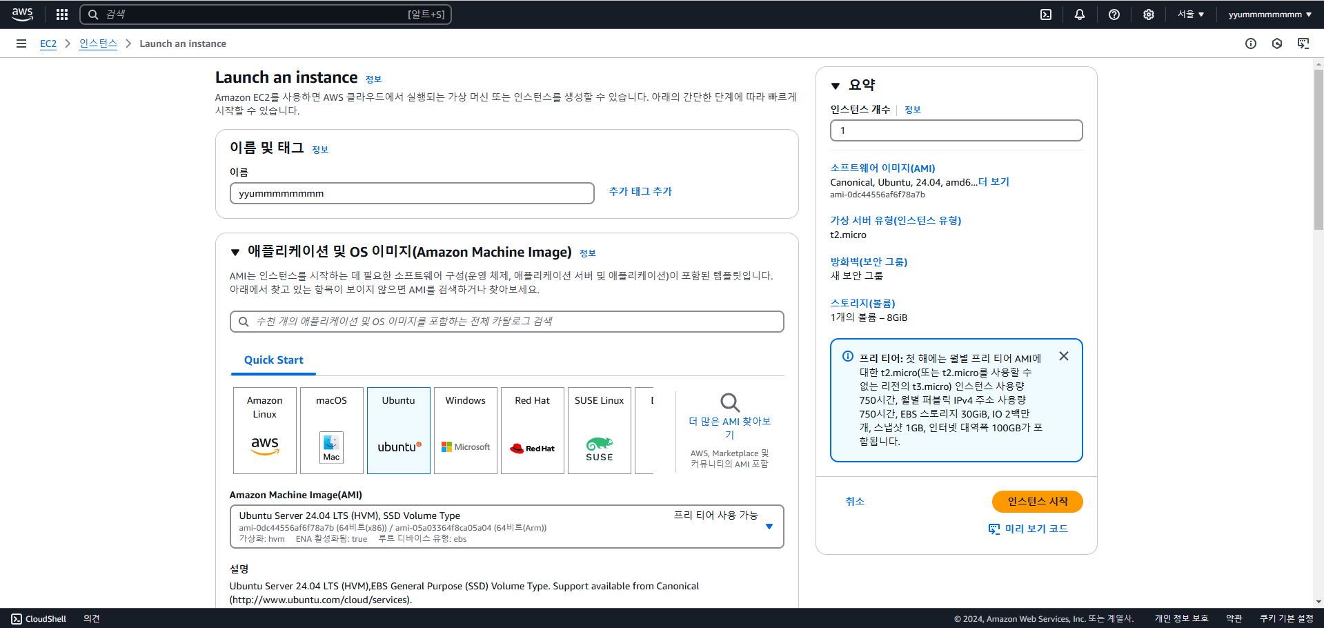Viewport: 1324px width, 628px height.
Task: Click the 인스턴스 개수 number field
Action: pyautogui.click(x=956, y=130)
